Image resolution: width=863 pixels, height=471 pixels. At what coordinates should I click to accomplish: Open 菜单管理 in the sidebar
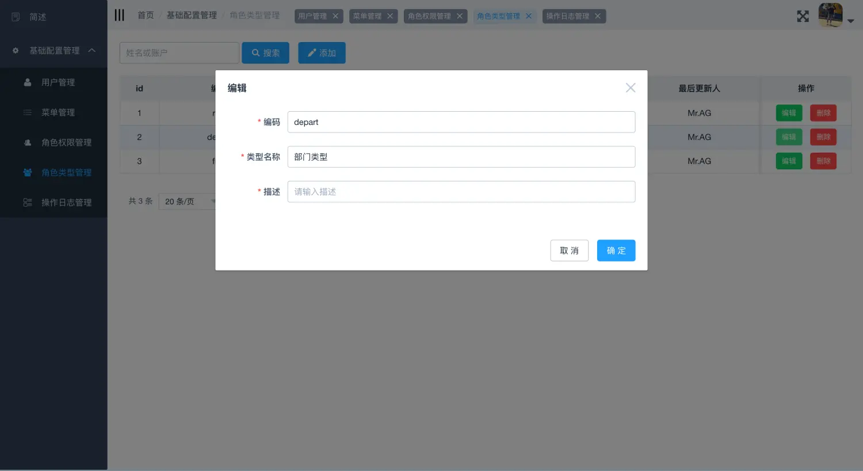tap(54, 112)
